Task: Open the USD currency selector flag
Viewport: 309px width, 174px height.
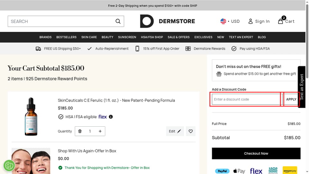Action: (223, 21)
